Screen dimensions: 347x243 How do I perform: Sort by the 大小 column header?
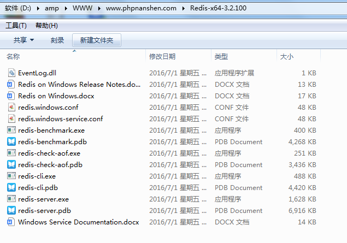[287, 57]
